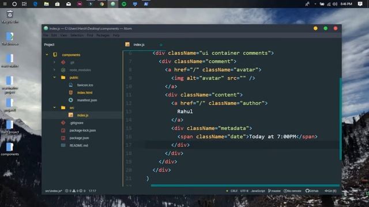This screenshot has width=369, height=207.
Task: Click the components repository icon in tree
Action: pos(55,55)
